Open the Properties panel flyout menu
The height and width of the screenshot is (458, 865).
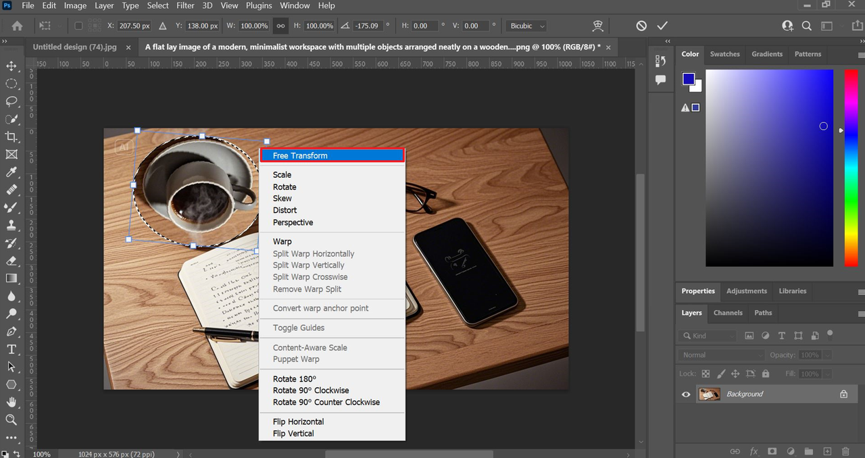860,291
